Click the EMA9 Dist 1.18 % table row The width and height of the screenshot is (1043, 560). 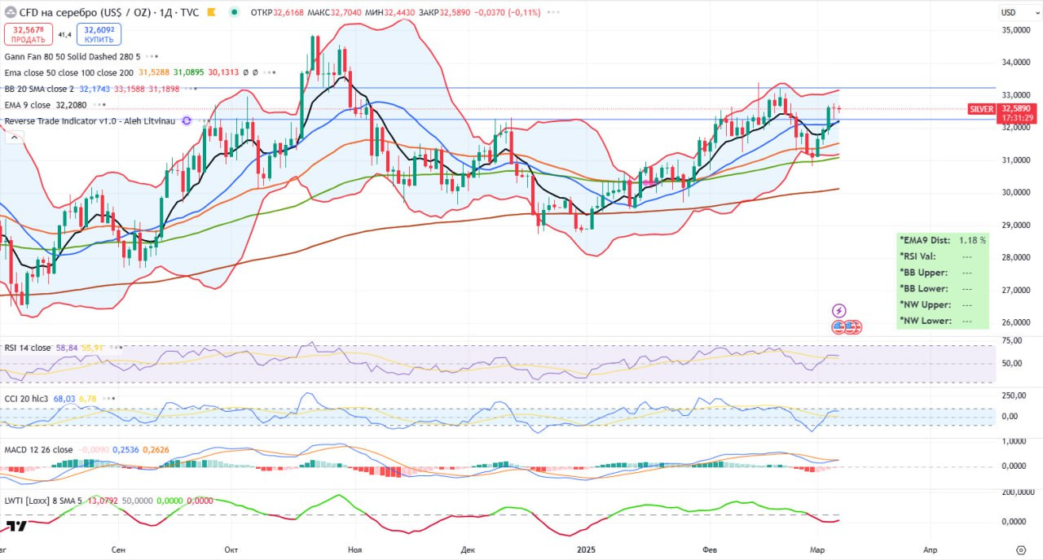point(943,240)
